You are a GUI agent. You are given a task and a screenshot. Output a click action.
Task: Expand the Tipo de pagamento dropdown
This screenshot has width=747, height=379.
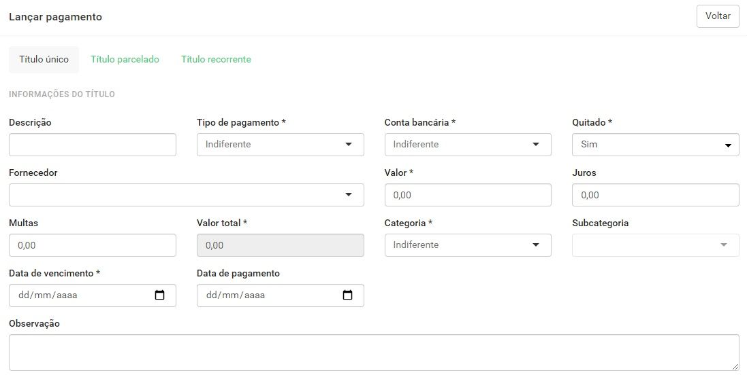point(280,145)
